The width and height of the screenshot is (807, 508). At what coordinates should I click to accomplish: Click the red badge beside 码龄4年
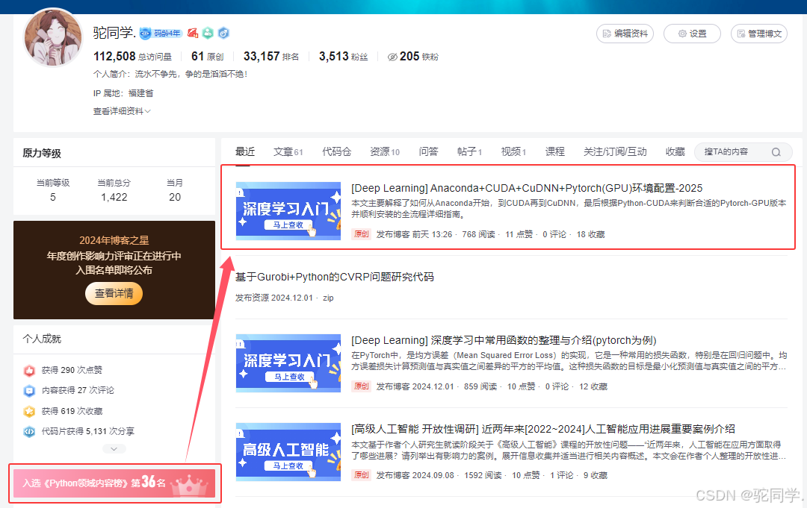193,34
